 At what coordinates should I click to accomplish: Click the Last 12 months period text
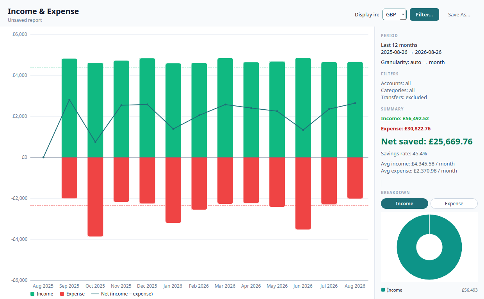click(x=399, y=45)
